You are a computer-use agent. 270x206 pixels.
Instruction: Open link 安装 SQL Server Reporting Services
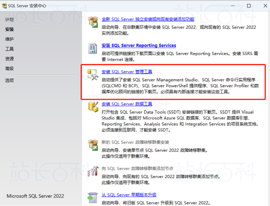(139, 45)
